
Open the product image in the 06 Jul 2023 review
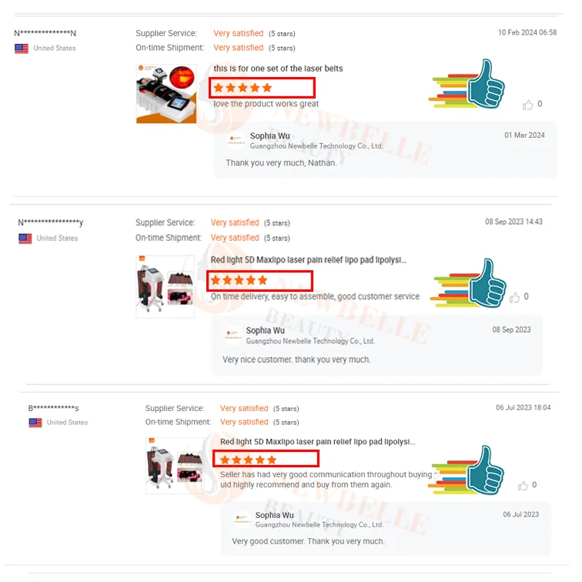(x=175, y=466)
